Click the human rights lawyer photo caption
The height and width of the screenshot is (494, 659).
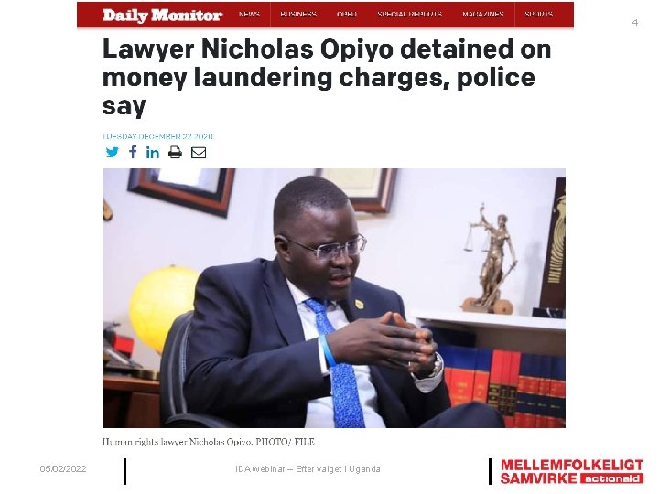pos(209,442)
